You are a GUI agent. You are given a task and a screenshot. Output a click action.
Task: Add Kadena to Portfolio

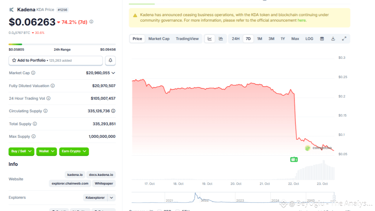click(x=56, y=60)
